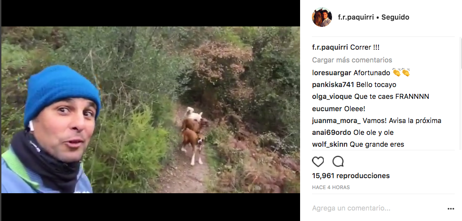The height and width of the screenshot is (221, 462).
Task: Open eucumer commenter profile
Action: [x=327, y=108]
